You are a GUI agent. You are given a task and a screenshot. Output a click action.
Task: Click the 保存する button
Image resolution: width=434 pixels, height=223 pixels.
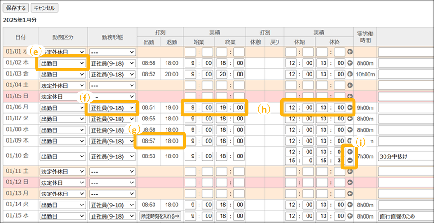click(x=16, y=8)
